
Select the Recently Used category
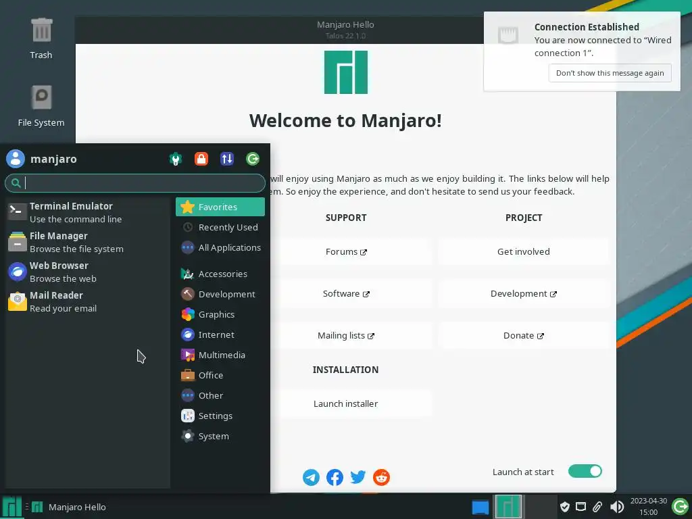[220, 227]
